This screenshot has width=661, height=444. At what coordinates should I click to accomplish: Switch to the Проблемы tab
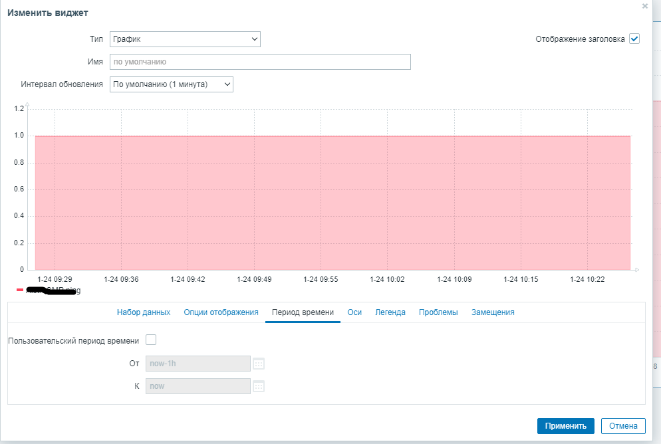438,312
